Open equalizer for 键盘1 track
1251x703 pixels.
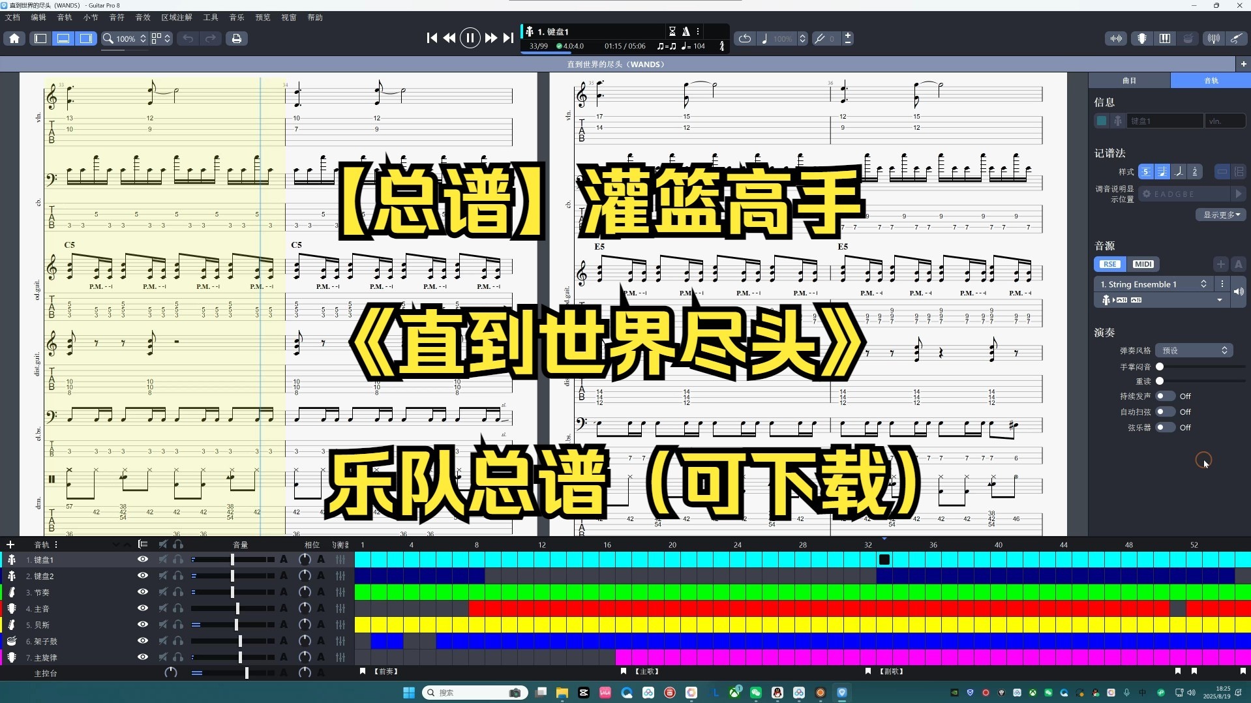pyautogui.click(x=340, y=560)
